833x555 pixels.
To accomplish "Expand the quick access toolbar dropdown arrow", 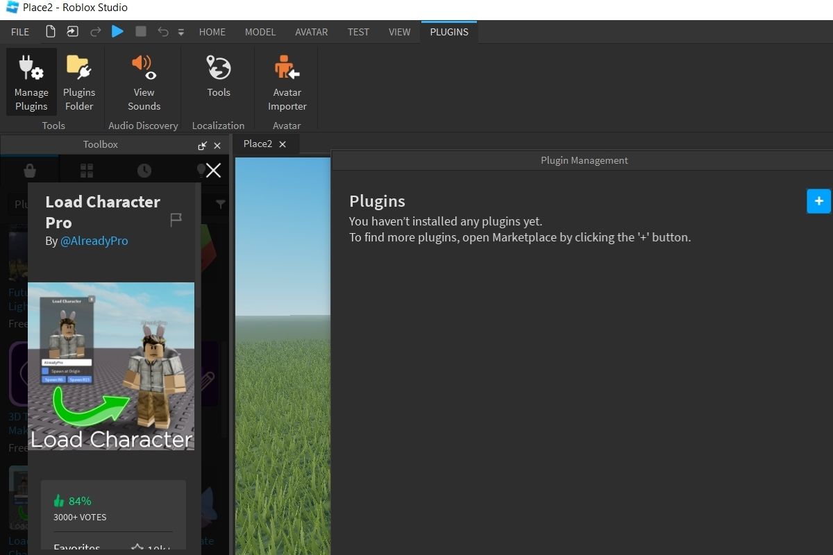I will pos(181,32).
